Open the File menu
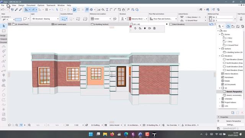This screenshot has height=138, width=245. tap(3, 5)
